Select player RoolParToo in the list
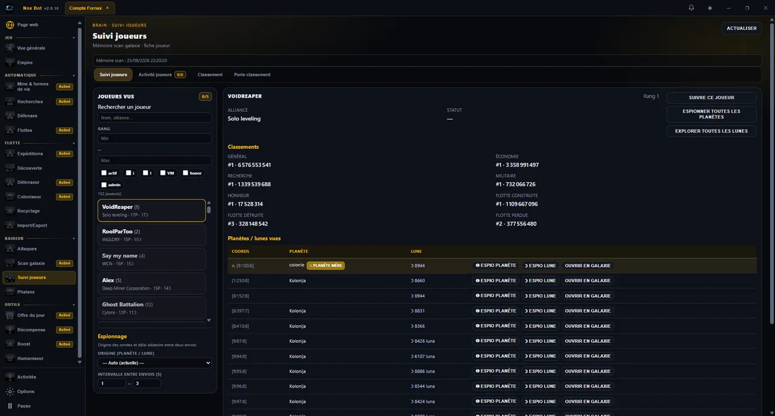775x416 pixels. 151,235
